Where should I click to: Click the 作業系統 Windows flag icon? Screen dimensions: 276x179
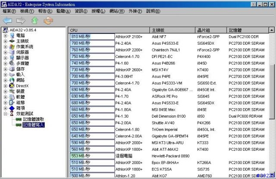click(x=12, y=47)
